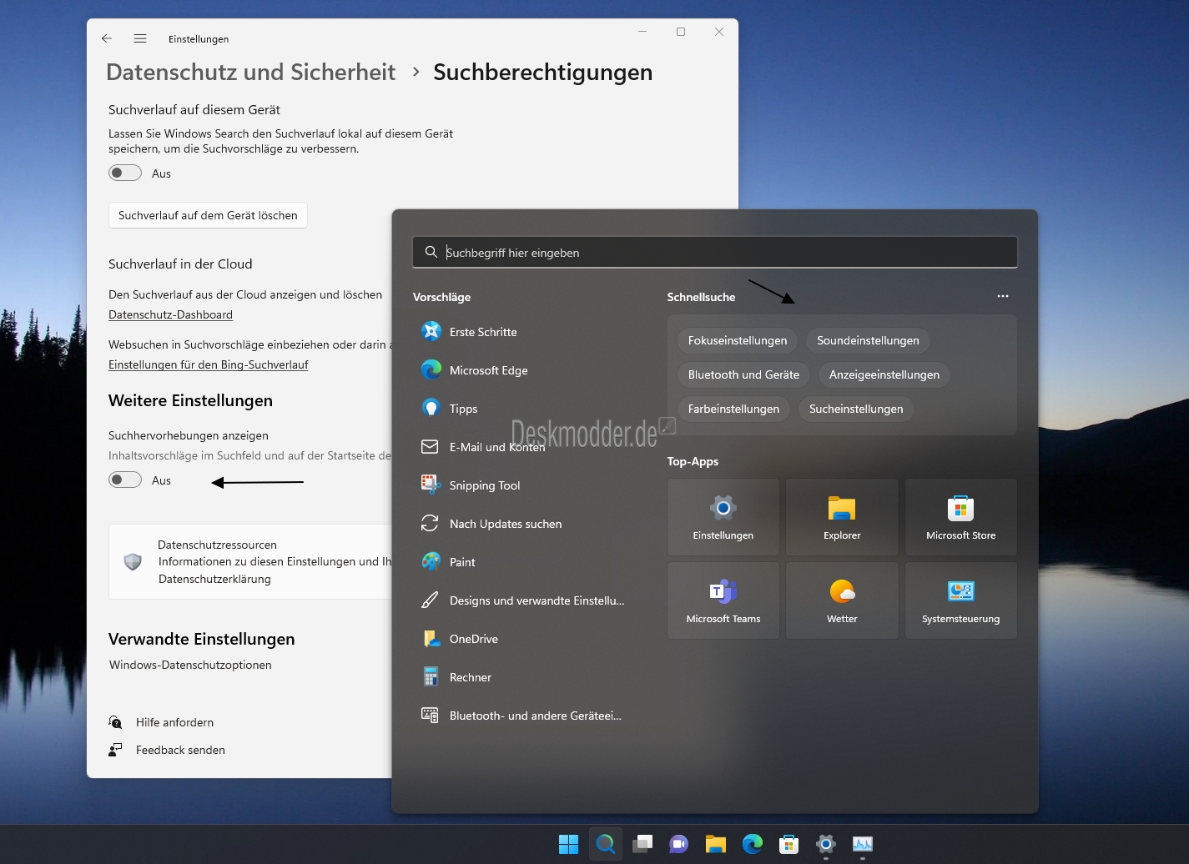Image resolution: width=1189 pixels, height=864 pixels.
Task: Click the Settings gear on the taskbar
Action: [x=826, y=844]
